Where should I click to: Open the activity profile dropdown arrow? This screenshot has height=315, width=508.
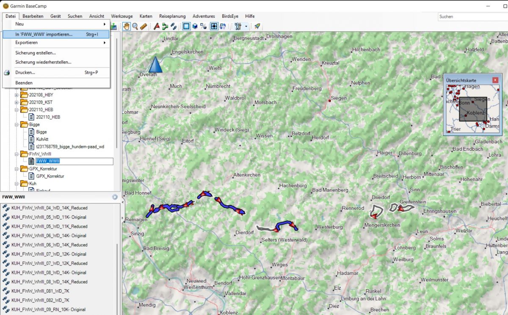click(x=246, y=26)
